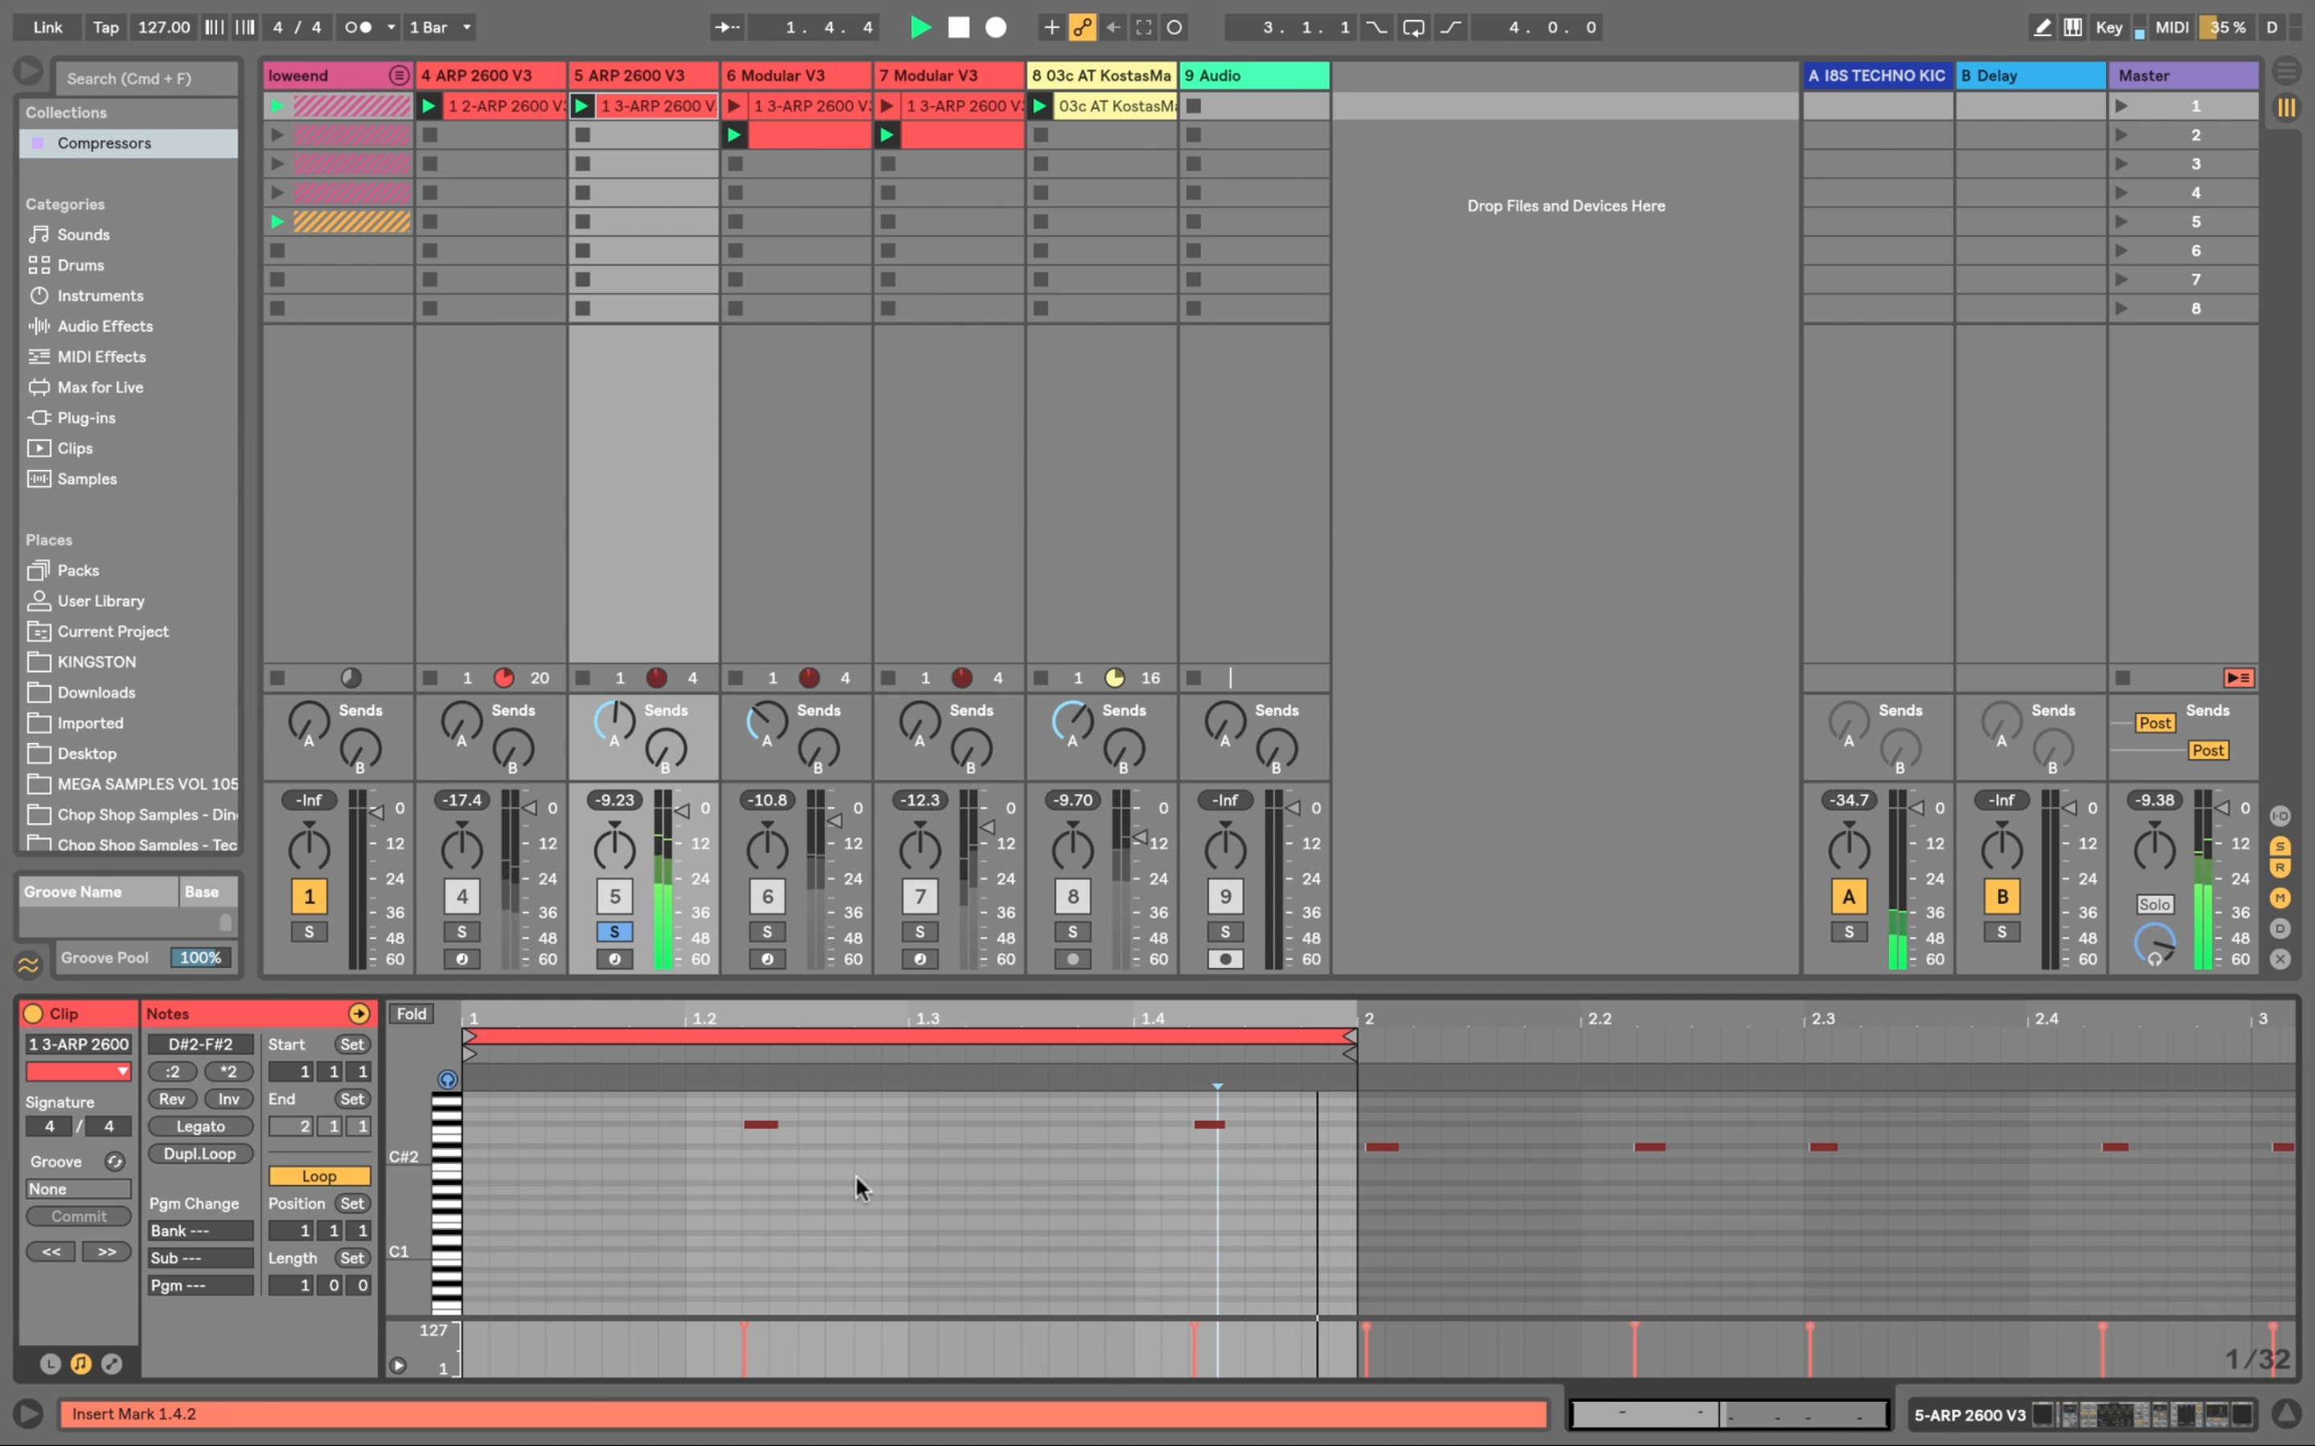This screenshot has height=1446, width=2315.
Task: Show the Notes box icon
Action: (80, 1364)
